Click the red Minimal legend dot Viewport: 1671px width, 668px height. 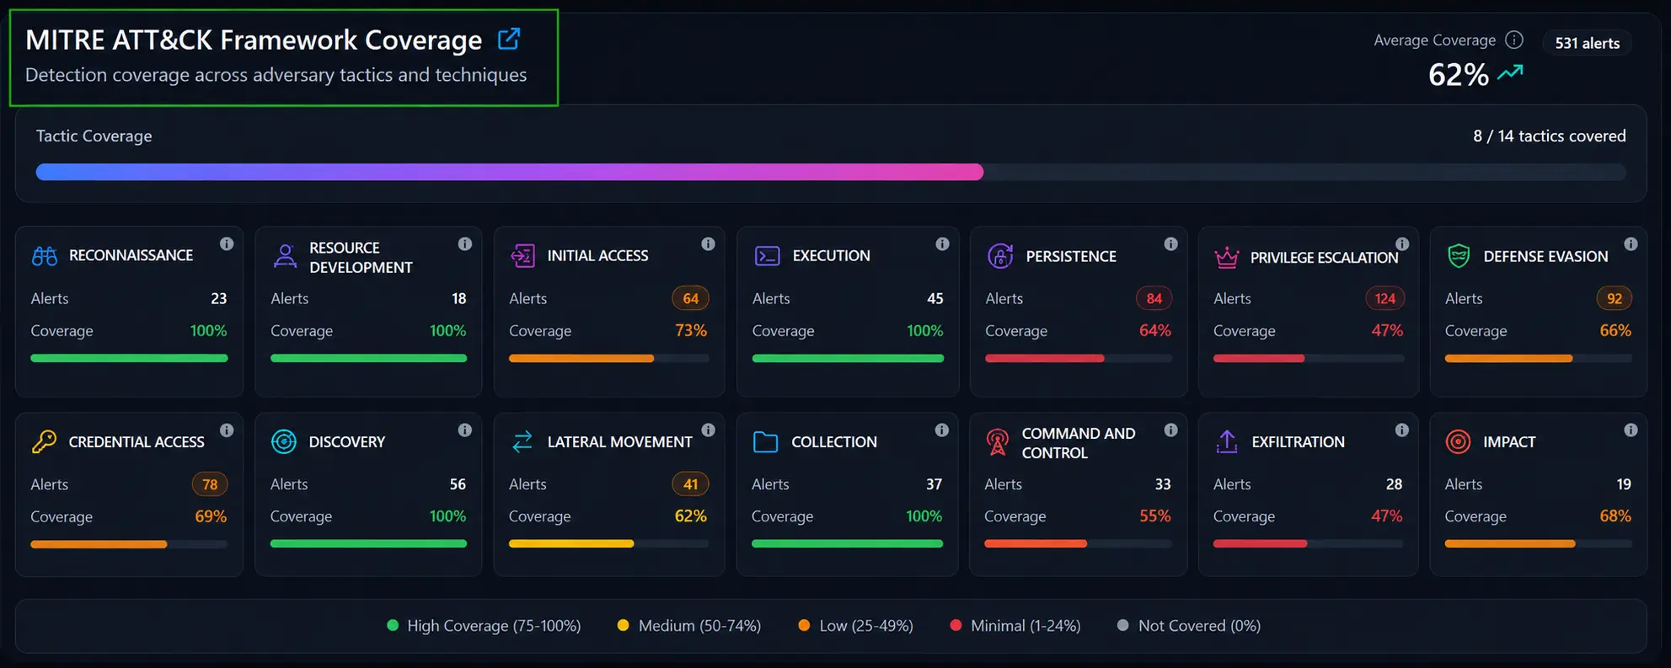[x=956, y=625]
